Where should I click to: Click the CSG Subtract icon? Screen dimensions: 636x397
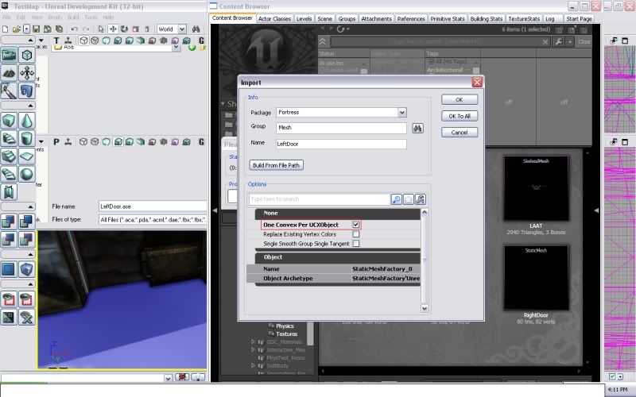[27, 222]
